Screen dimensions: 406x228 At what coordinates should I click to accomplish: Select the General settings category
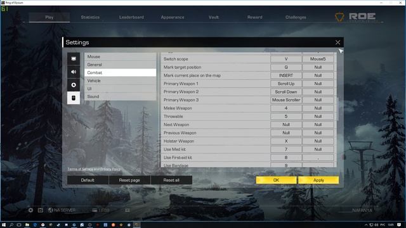coord(121,65)
